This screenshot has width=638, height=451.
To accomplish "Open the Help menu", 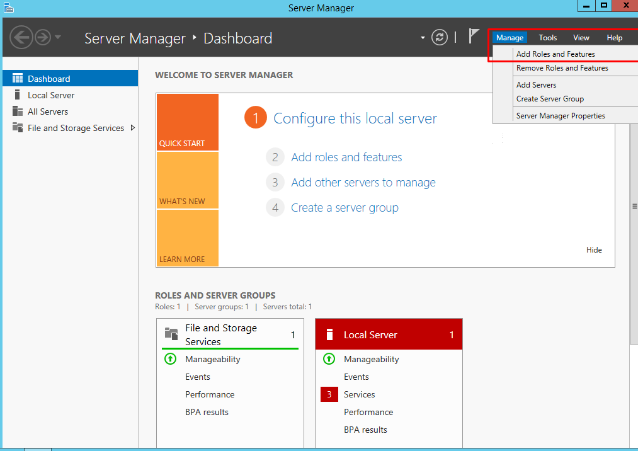I will [x=615, y=37].
